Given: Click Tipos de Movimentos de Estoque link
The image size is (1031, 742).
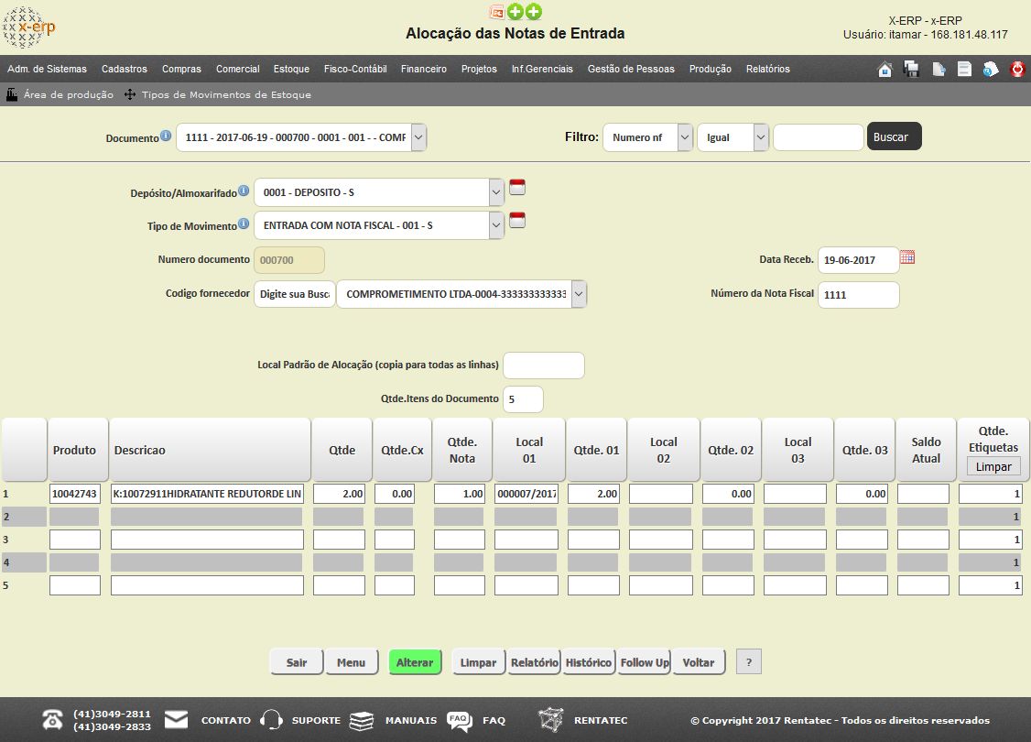Looking at the screenshot, I should coord(226,94).
